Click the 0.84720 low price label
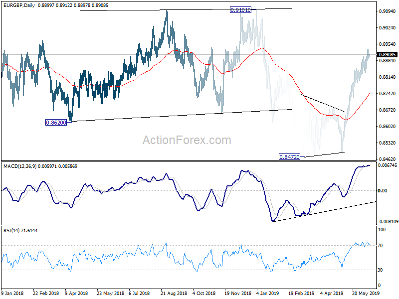Screen dimensions: 399x299 [x=290, y=157]
